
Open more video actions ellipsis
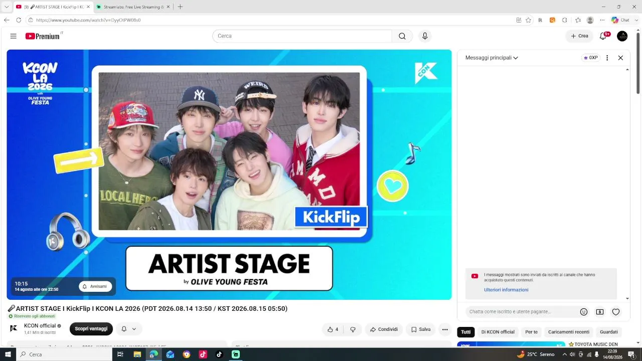tap(445, 329)
